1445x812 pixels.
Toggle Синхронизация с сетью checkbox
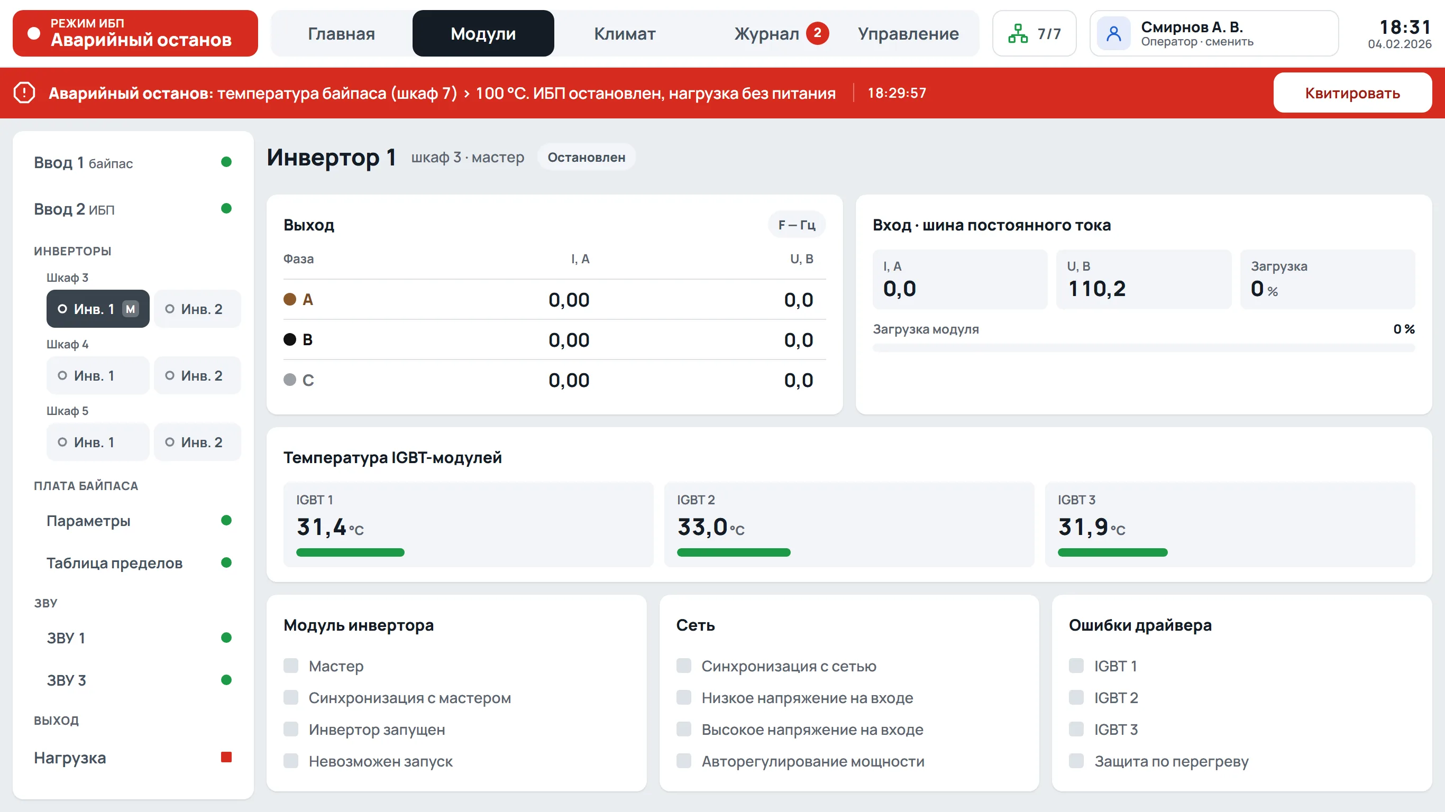point(684,666)
